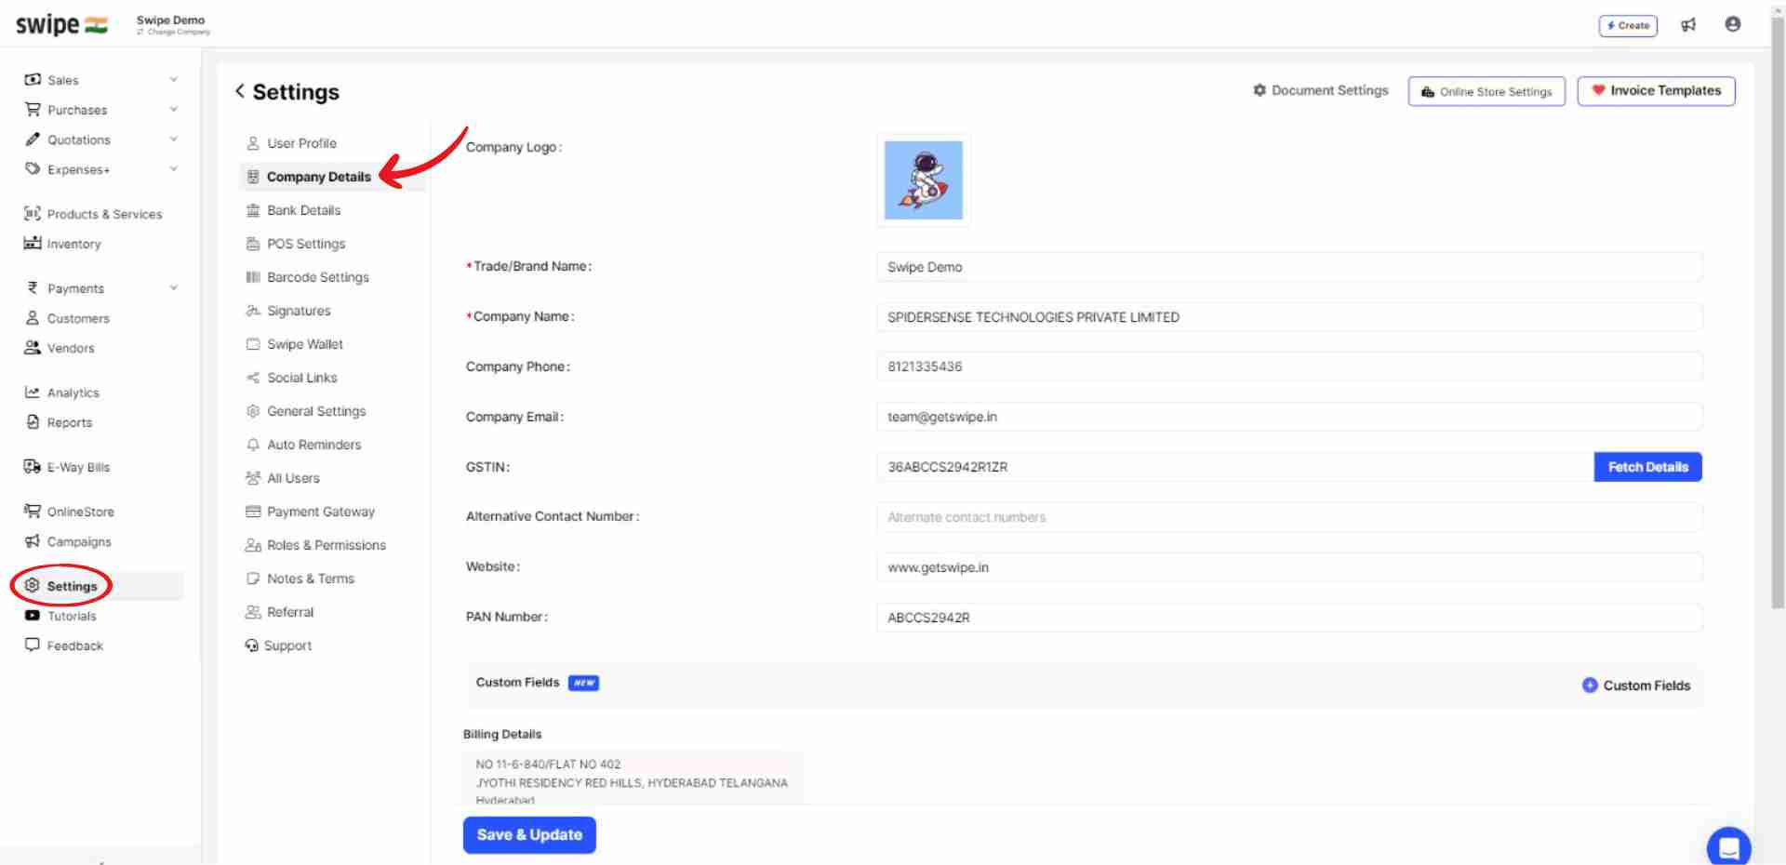Image resolution: width=1786 pixels, height=865 pixels.
Task: Click the Products & Services barcode icon
Action: [x=33, y=213]
